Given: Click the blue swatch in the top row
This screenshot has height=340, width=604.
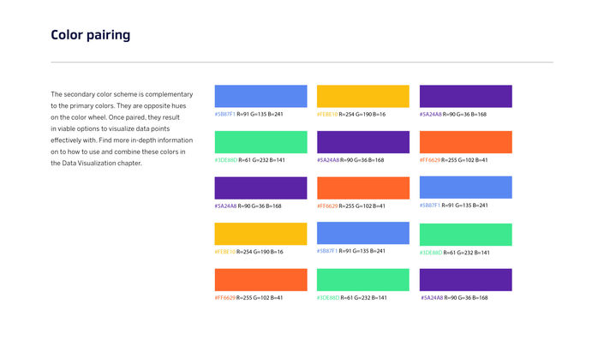Looking at the screenshot, I should (x=260, y=96).
